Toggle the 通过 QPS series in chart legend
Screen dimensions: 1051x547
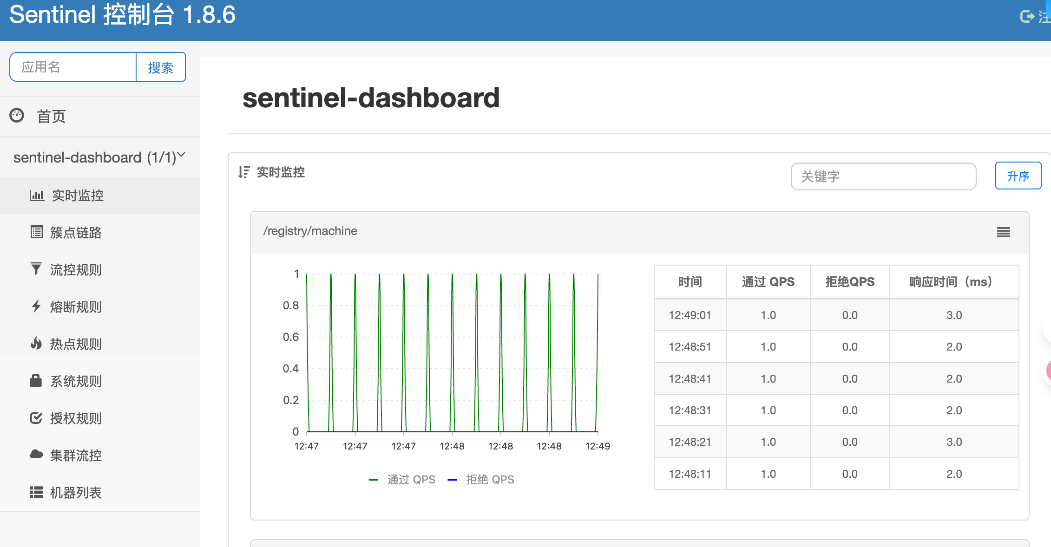click(x=402, y=480)
